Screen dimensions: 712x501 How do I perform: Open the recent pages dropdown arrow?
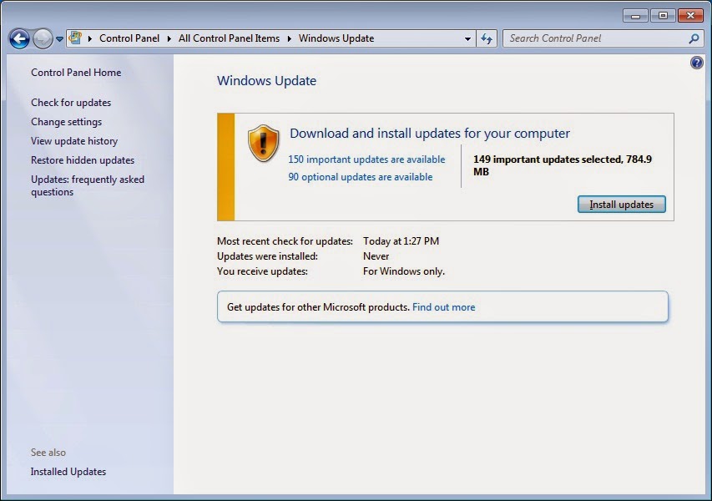pos(59,39)
